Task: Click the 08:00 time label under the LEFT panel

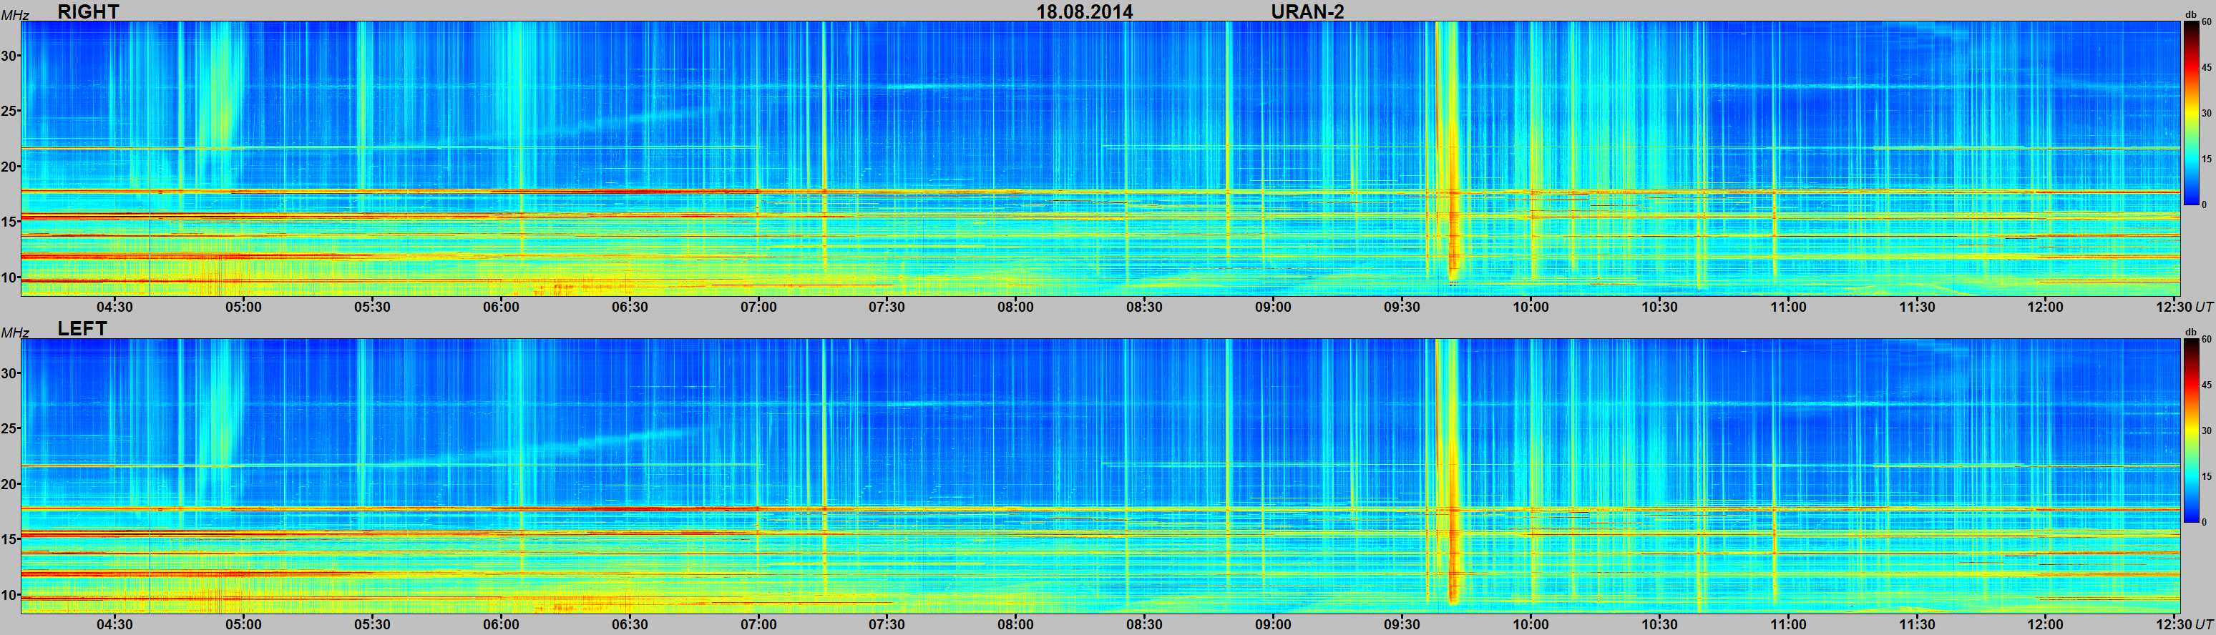Action: click(x=1016, y=625)
